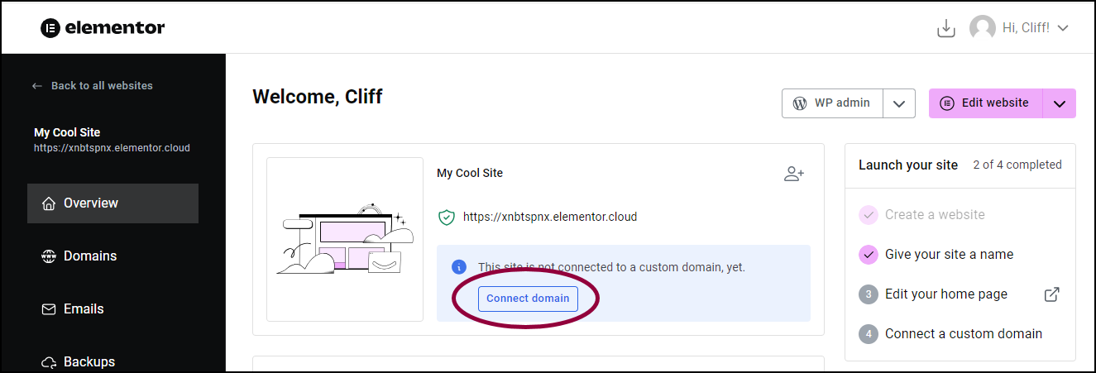Open the Hi, Cliff! account menu
Image resolution: width=1096 pixels, height=373 pixels.
tap(1036, 28)
